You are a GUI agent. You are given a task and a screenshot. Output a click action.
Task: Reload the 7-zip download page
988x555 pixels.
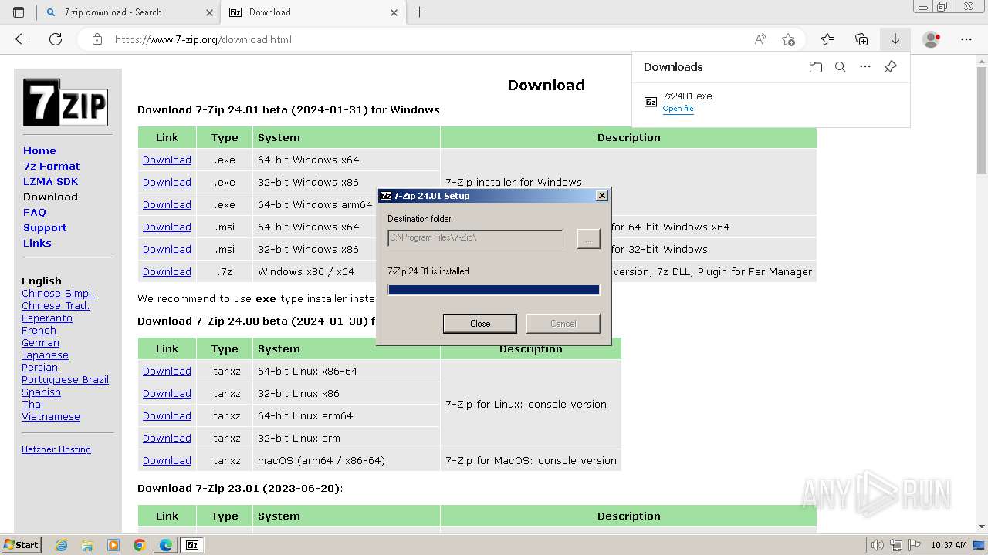coord(56,39)
